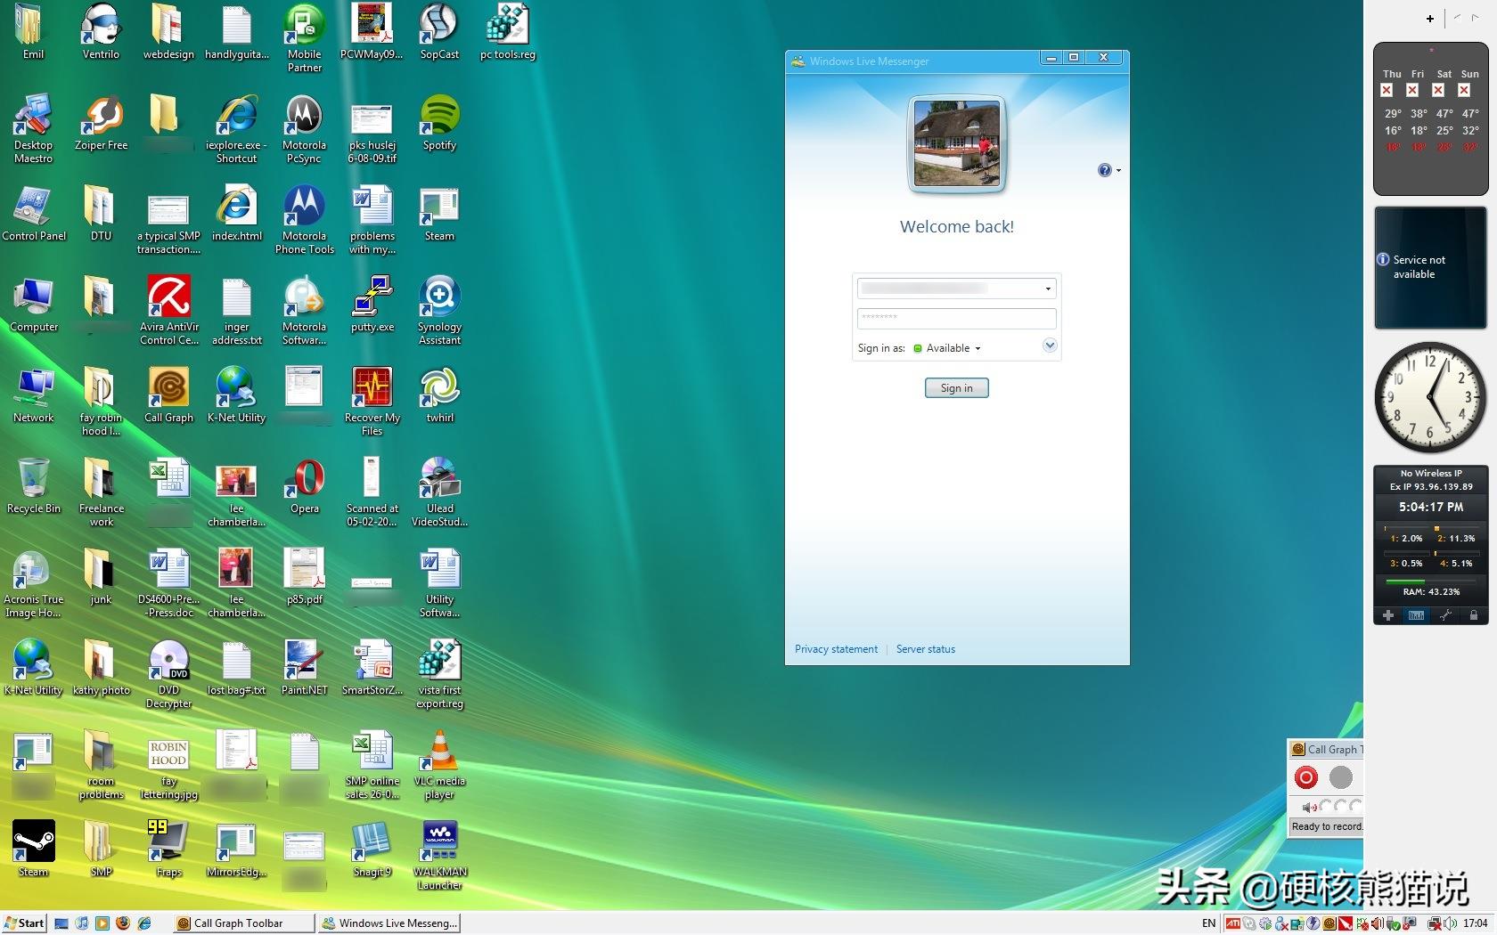Viewport: 1497px width, 935px height.
Task: Click the Help question mark icon in Messenger
Action: coord(1104,170)
